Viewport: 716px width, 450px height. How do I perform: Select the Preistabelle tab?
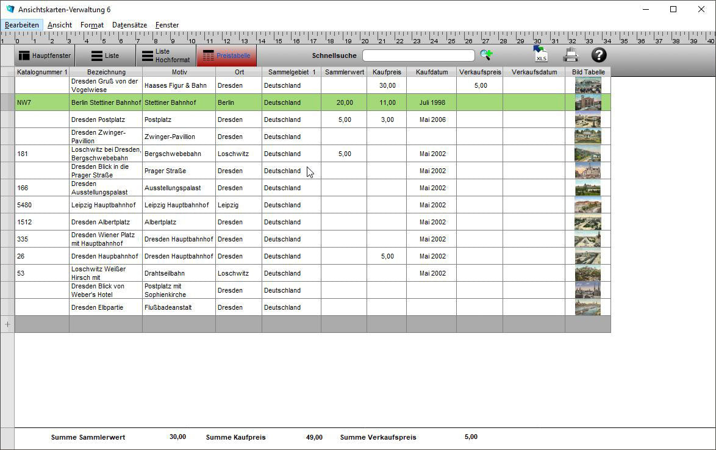pos(226,55)
